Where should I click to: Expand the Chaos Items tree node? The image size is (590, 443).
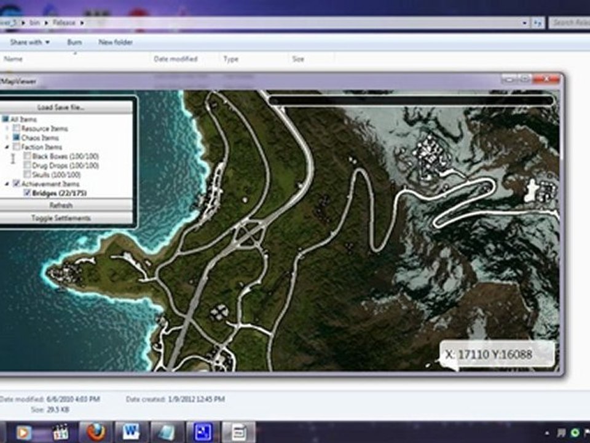(x=7, y=138)
